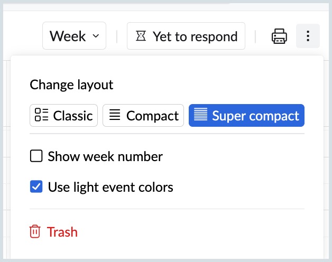Switch to the Classic layout
332x262 pixels.
point(64,115)
